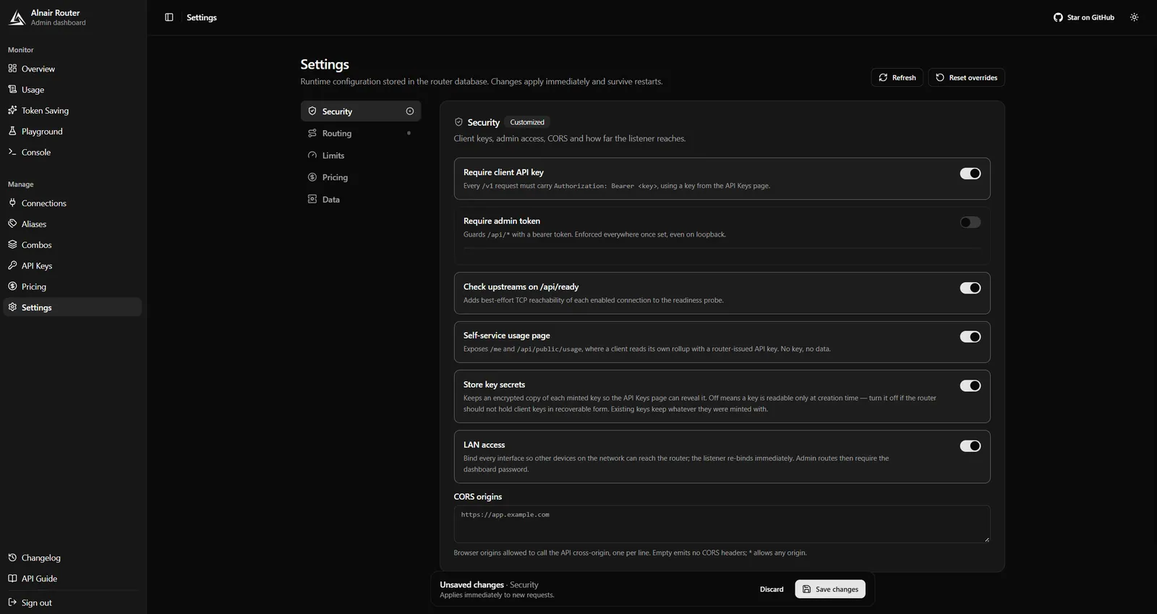The height and width of the screenshot is (614, 1157).
Task: Switch theme using the sun icon
Action: click(x=1134, y=17)
